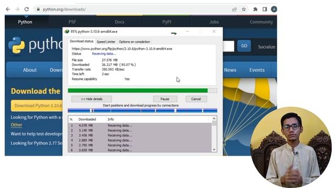This screenshot has width=335, height=188.
Task: Click the blue connections progress bar
Action: pos(142,110)
